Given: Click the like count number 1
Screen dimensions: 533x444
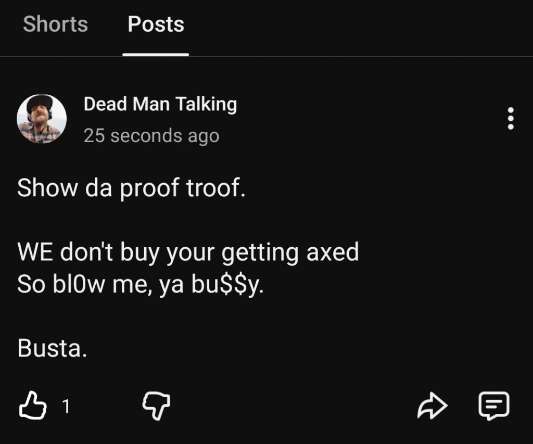Looking at the screenshot, I should [66, 406].
